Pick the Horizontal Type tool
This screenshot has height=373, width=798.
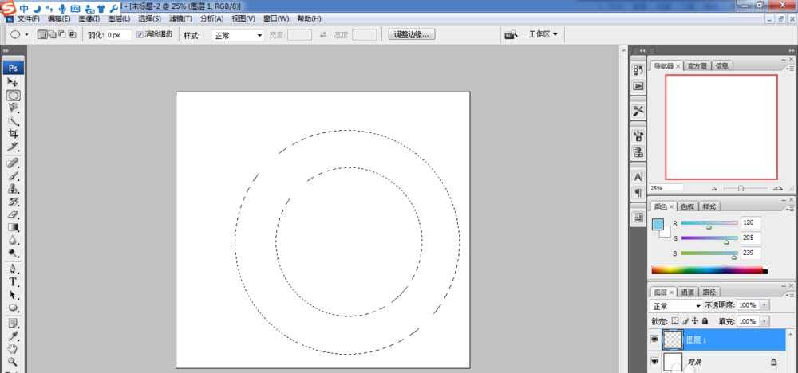[x=14, y=281]
